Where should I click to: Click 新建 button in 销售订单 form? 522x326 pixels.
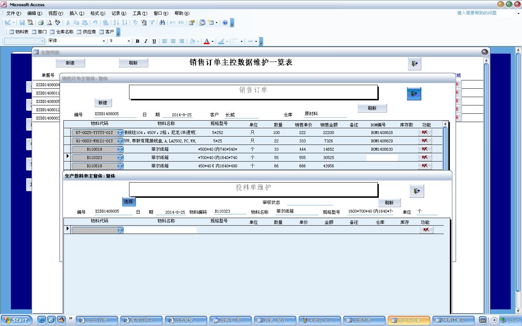[103, 103]
